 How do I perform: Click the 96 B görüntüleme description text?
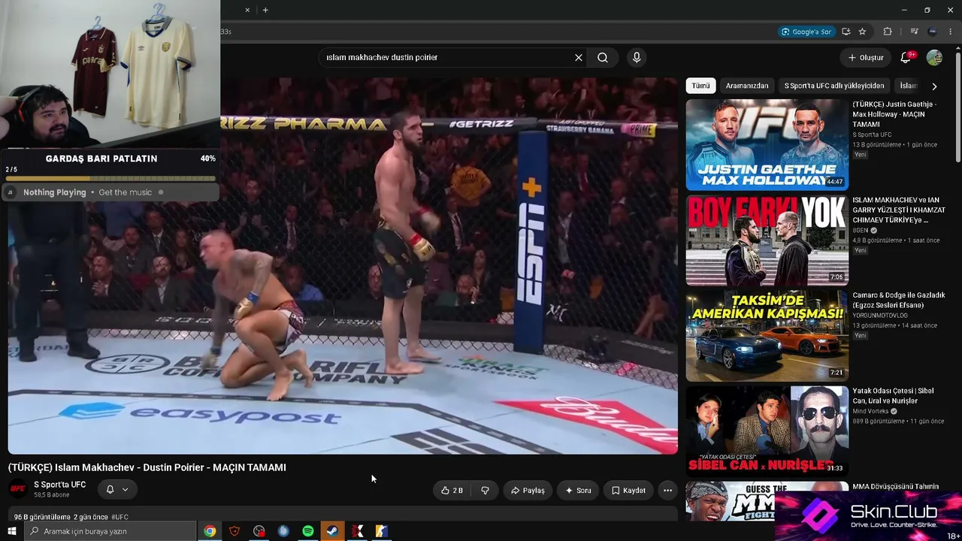[x=42, y=517]
